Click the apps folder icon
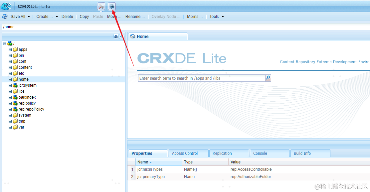 pyautogui.click(x=15, y=49)
